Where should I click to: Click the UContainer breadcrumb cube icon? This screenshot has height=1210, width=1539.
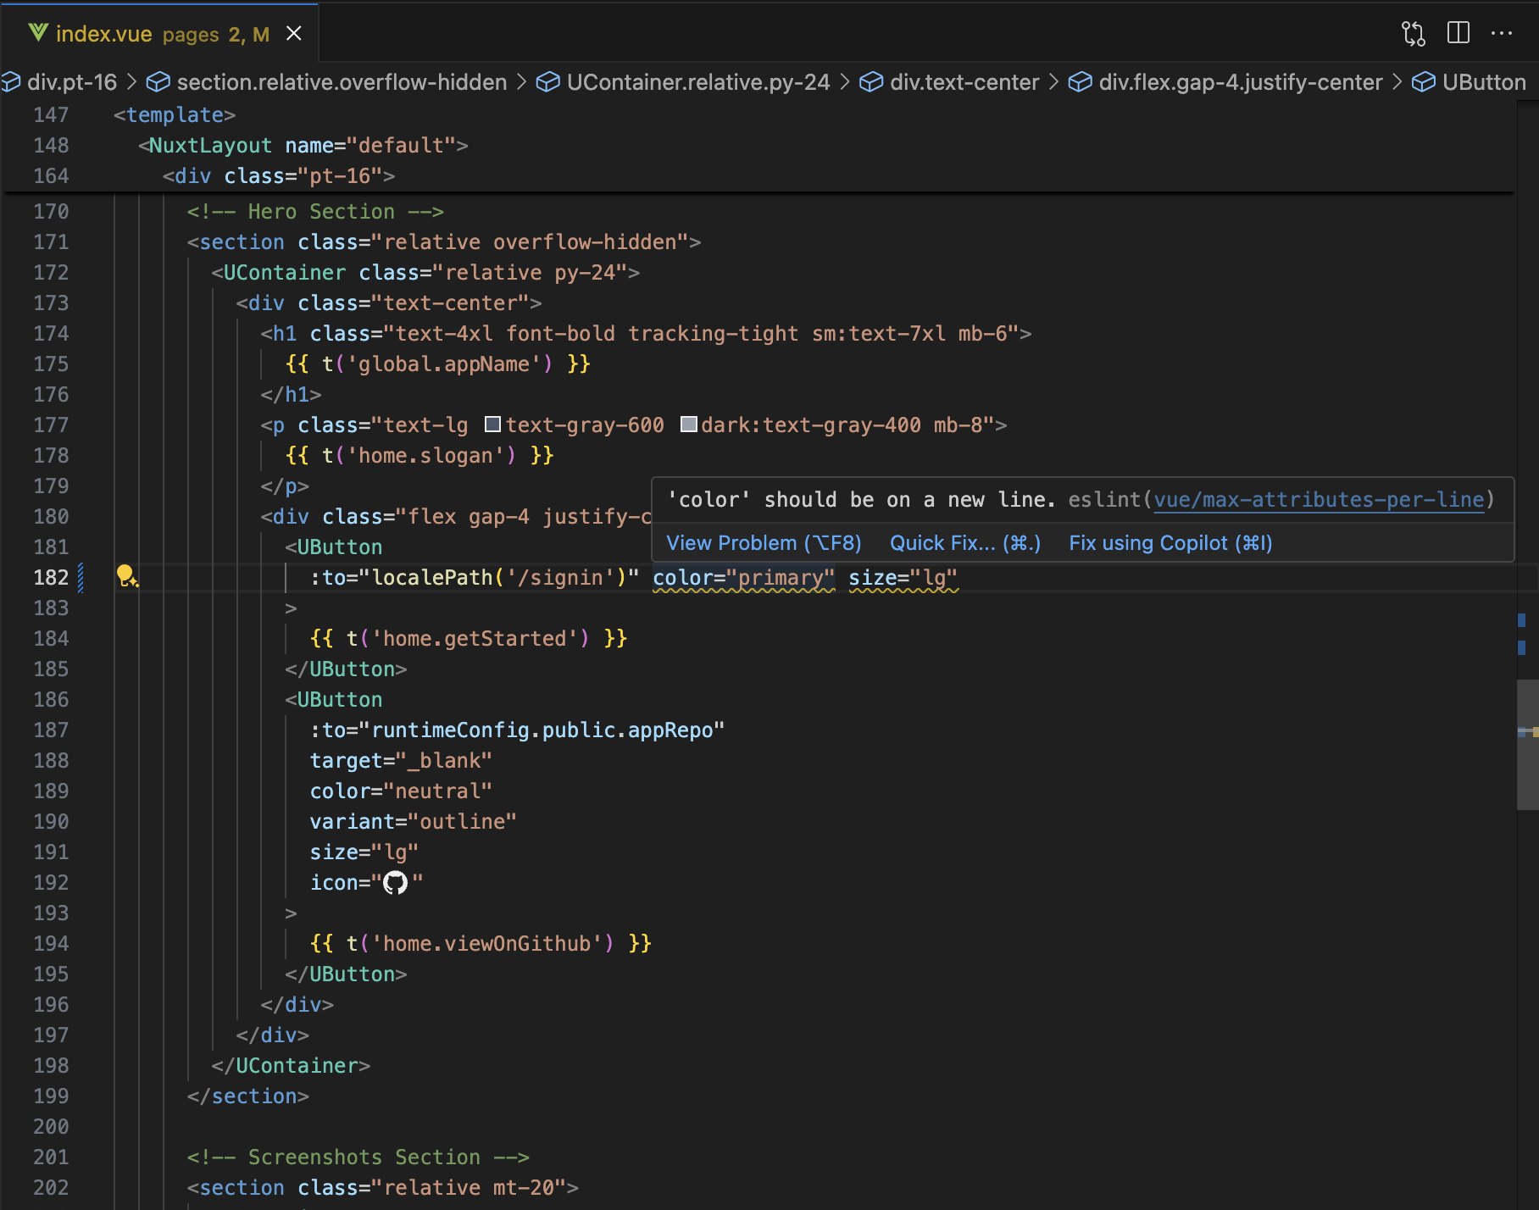(x=547, y=82)
